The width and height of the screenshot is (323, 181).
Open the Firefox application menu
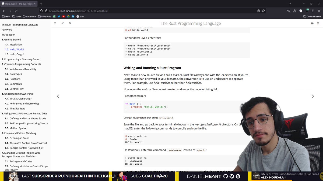(319, 10)
